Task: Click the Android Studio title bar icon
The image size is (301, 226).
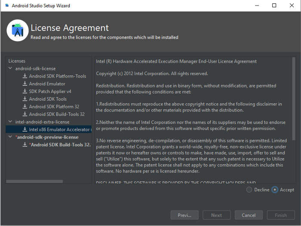Action: coord(7,6)
